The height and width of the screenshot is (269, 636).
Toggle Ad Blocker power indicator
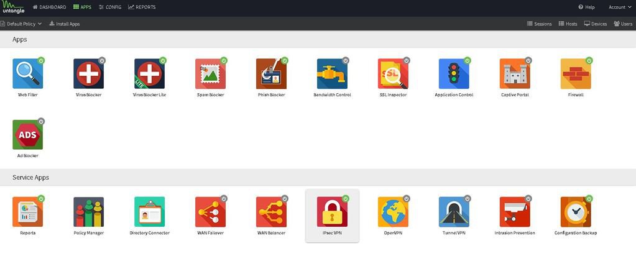point(41,121)
